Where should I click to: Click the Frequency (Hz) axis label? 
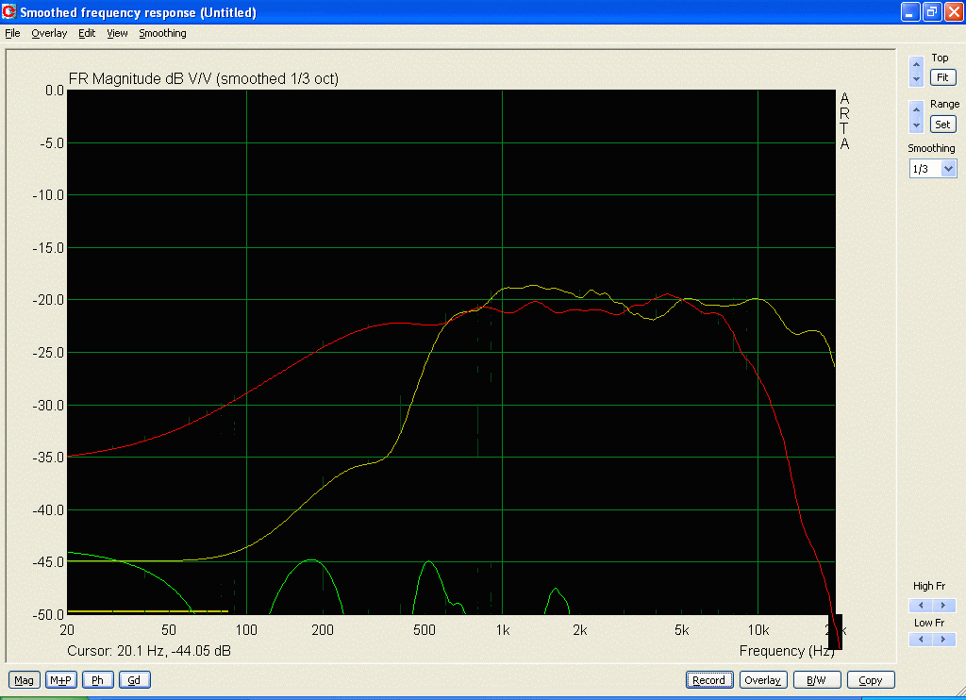point(787,651)
